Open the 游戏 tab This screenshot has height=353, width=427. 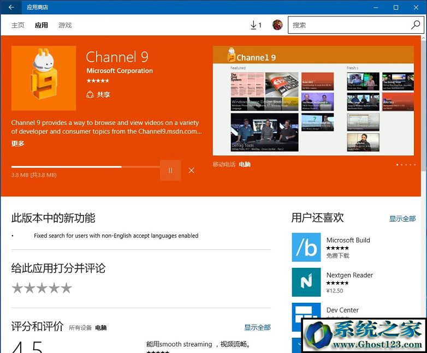65,25
